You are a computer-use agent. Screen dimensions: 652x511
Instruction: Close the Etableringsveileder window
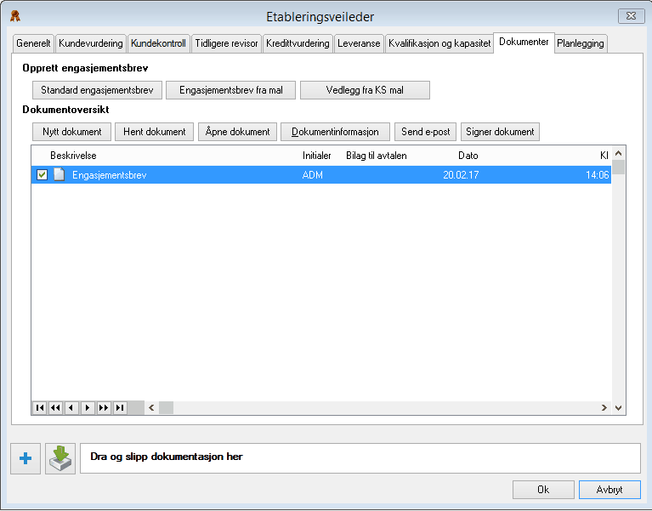632,16
